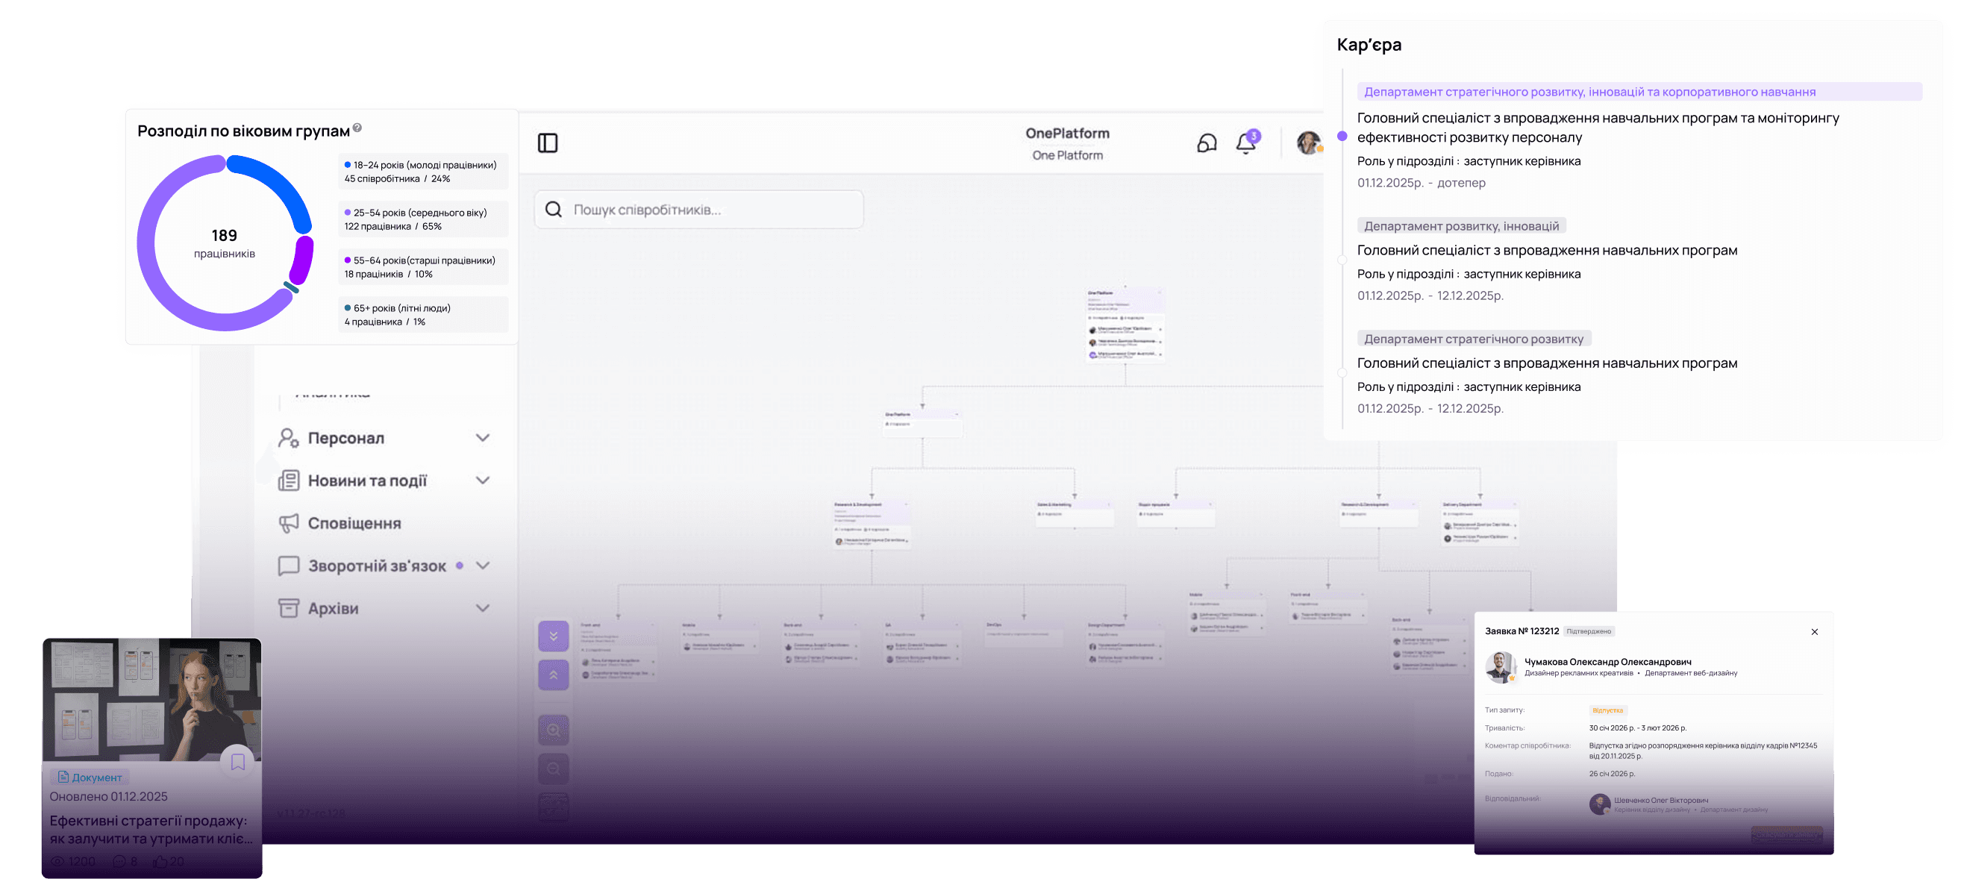The height and width of the screenshot is (879, 1967).
Task: Click the submitted date 26 січ 2026 р.
Action: [x=1611, y=774]
